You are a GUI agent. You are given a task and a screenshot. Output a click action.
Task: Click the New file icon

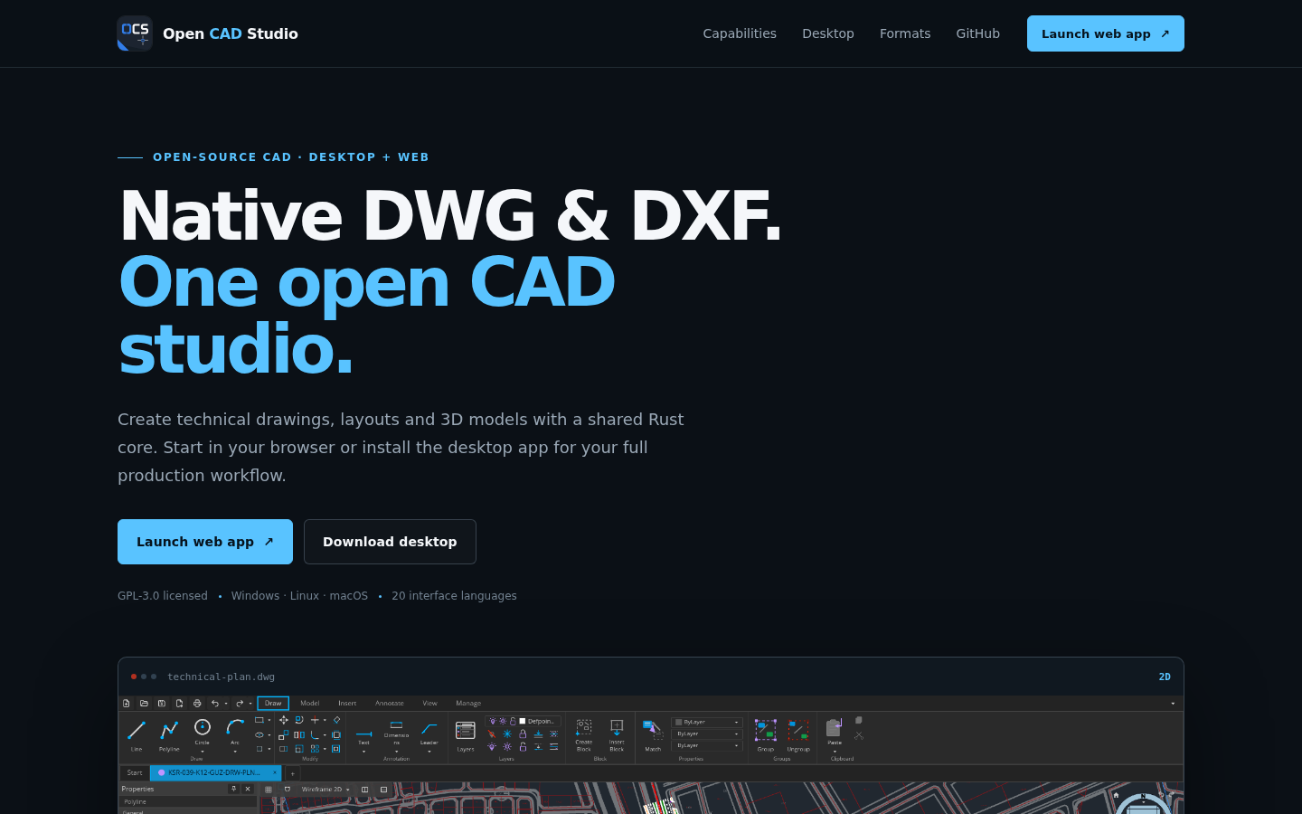(127, 703)
